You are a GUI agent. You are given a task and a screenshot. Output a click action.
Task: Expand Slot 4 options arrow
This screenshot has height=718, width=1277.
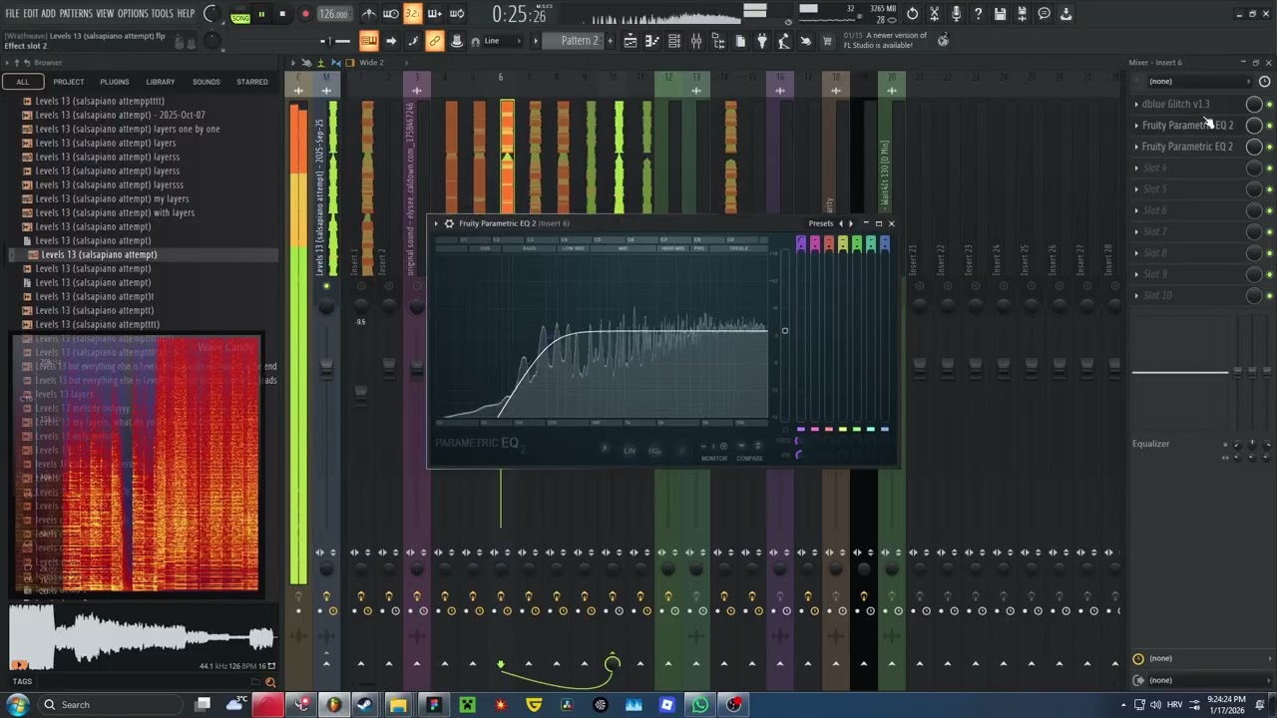(x=1136, y=168)
